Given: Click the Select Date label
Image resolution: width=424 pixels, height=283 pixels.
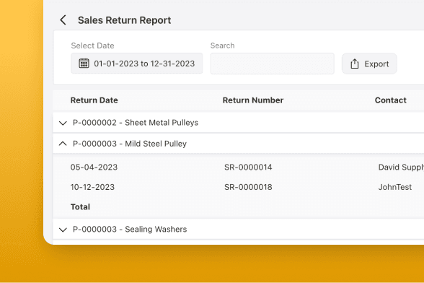Looking at the screenshot, I should tap(92, 45).
